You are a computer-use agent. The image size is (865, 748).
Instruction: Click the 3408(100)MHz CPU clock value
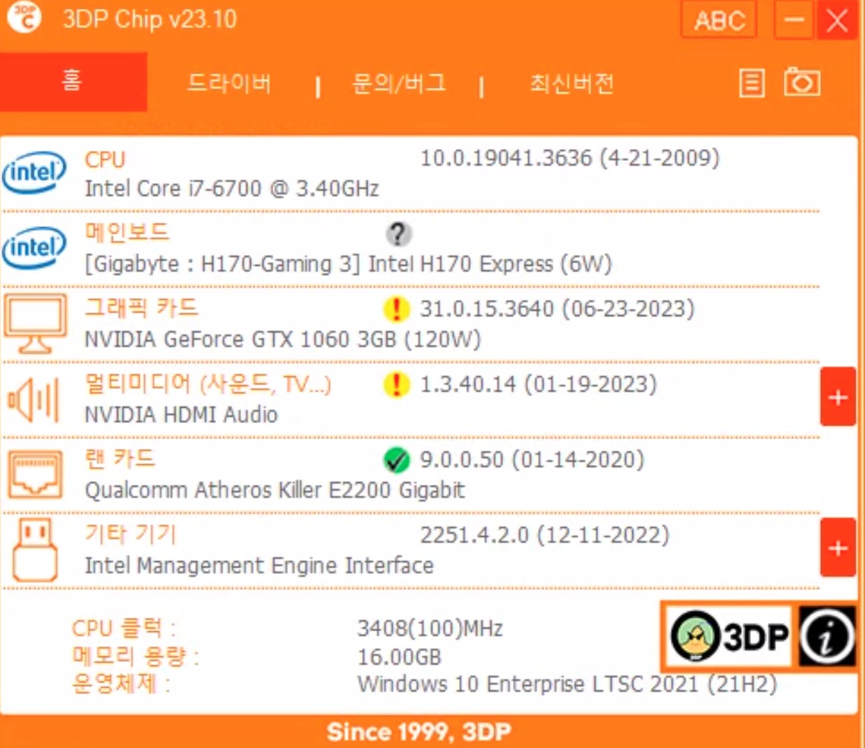click(430, 628)
